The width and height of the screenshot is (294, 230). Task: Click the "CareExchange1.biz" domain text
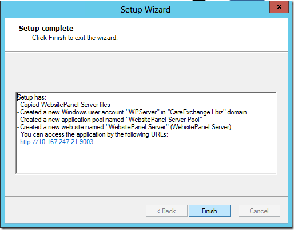point(196,112)
